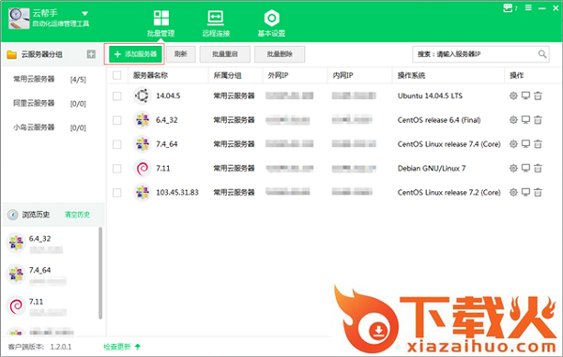Click monitor icon in 7.11 row

click(525, 168)
